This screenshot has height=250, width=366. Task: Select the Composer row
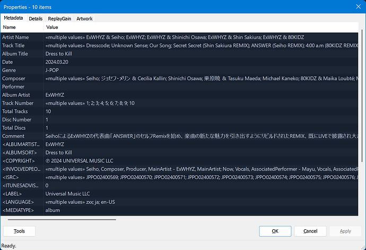(x=179, y=79)
